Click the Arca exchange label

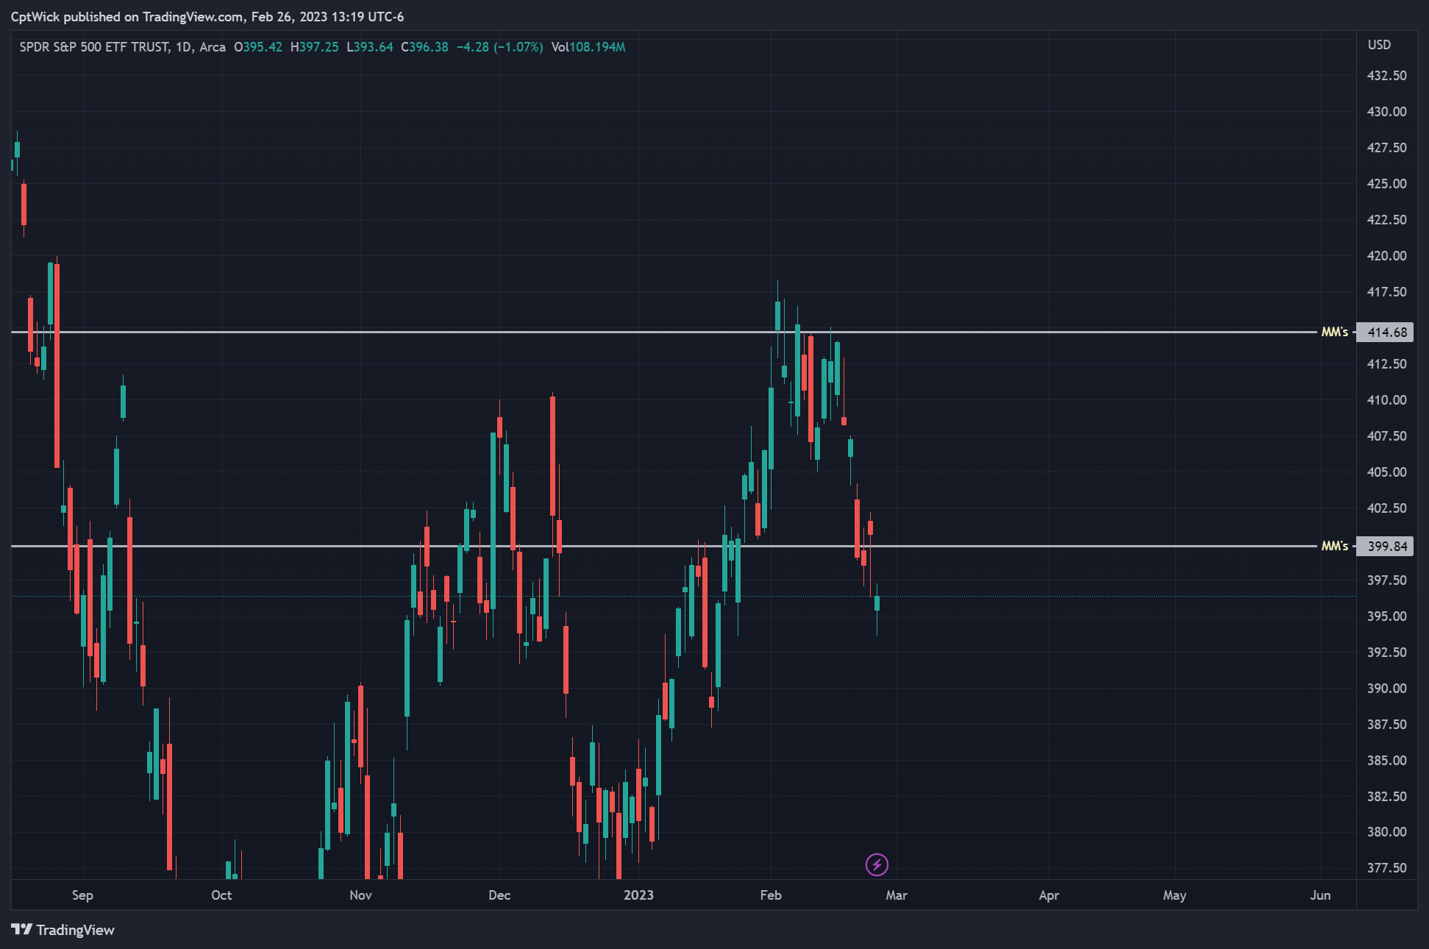click(213, 47)
